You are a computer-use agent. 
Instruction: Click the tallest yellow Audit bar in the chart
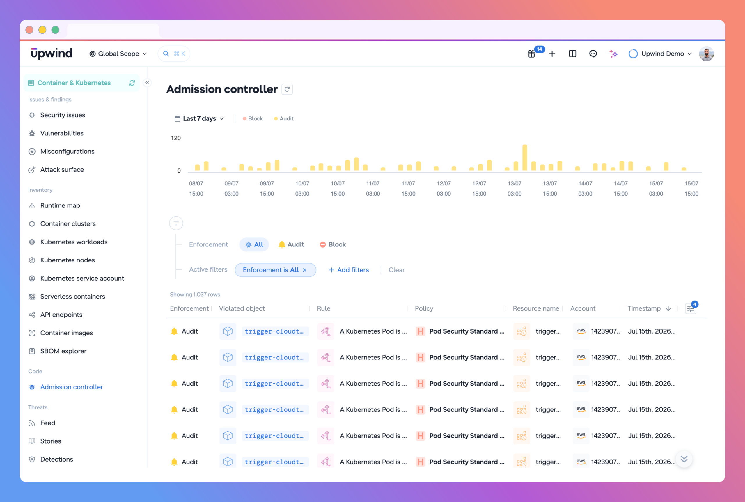tap(525, 157)
